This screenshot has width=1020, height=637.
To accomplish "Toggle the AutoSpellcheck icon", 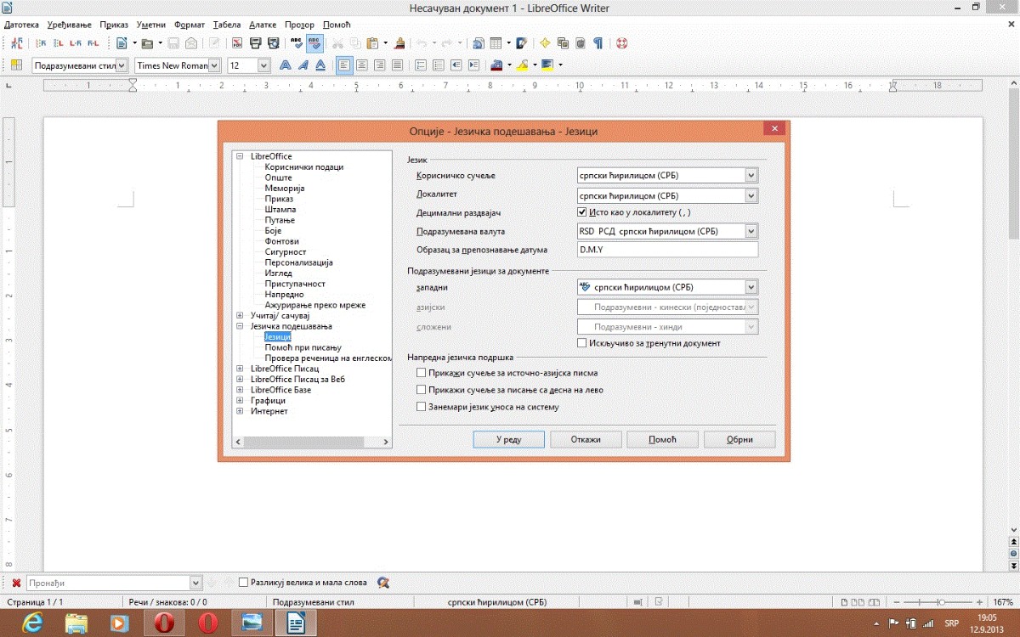I will click(x=314, y=43).
